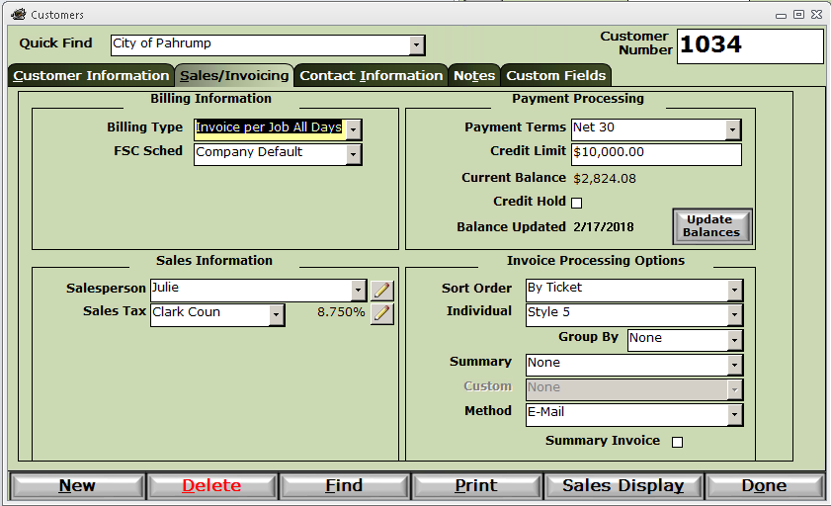This screenshot has height=506, width=831.
Task: Open the Method E-Mail dropdown
Action: (734, 415)
